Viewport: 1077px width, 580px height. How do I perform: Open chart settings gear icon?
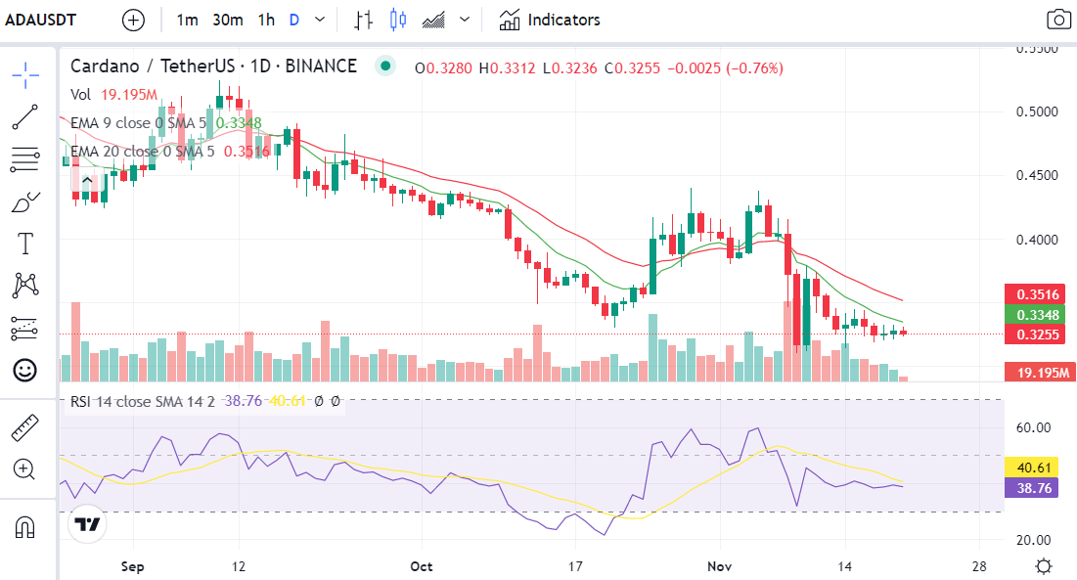[x=1044, y=566]
